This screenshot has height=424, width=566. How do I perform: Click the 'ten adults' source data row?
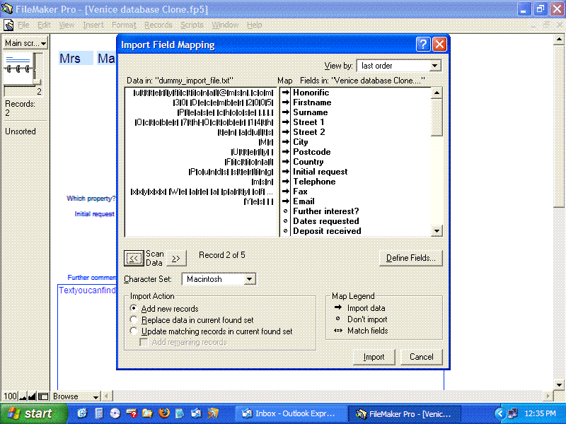point(245,132)
